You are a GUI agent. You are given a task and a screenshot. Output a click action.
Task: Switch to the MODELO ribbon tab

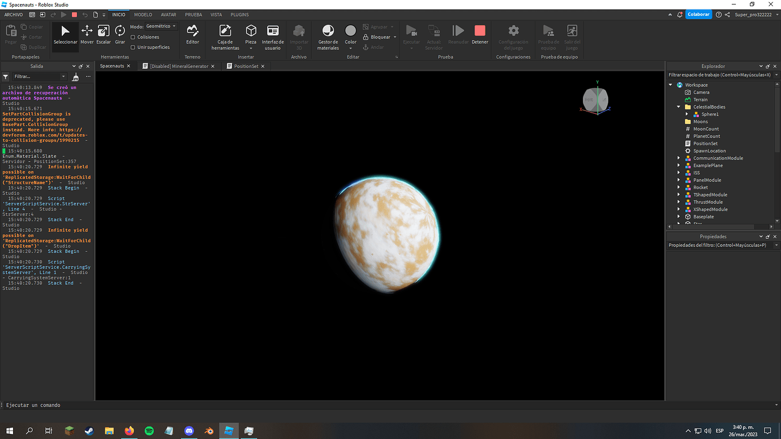tap(143, 14)
